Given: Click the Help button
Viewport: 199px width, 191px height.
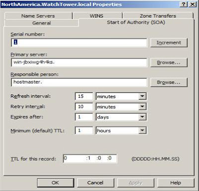Looking at the screenshot, I should click(176, 183).
